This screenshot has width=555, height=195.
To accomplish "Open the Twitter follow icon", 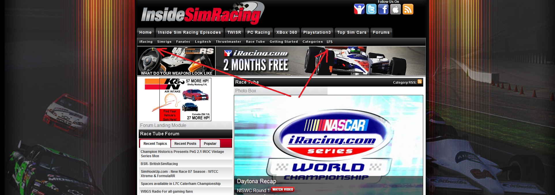I will coord(371,9).
